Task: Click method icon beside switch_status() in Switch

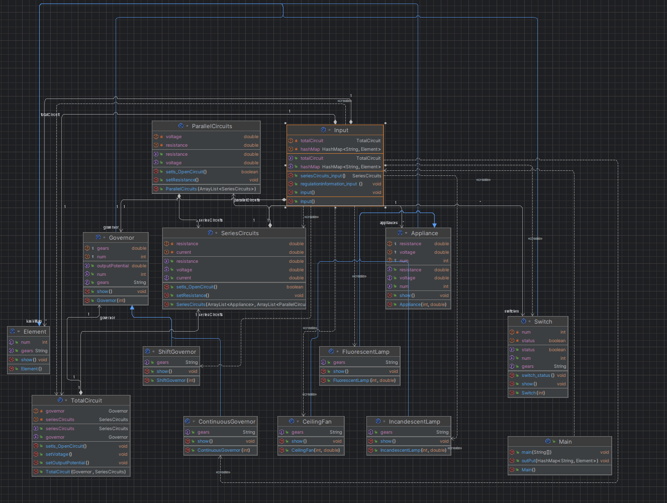Action: (x=512, y=375)
